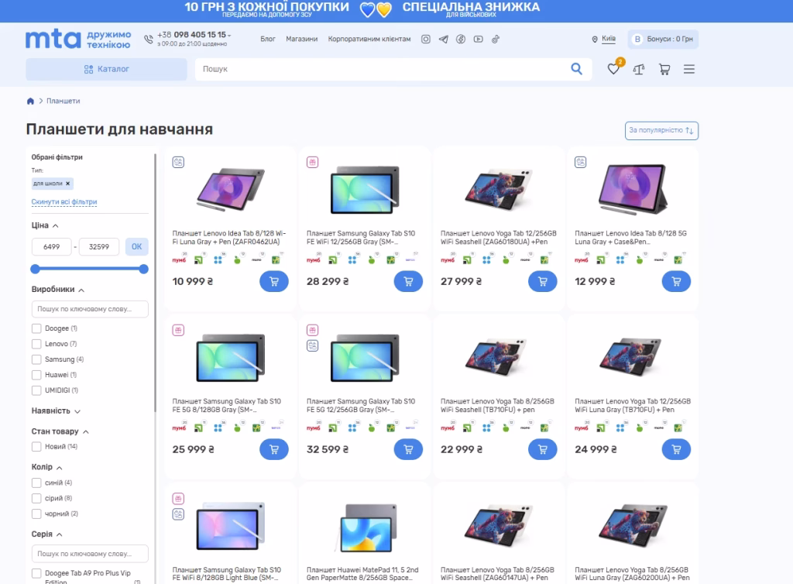Open the 'Магазини' page
The height and width of the screenshot is (584, 793).
(301, 39)
